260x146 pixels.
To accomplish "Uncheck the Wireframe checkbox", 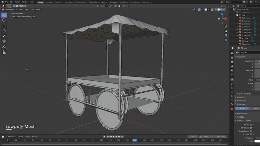I will [x=251, y=128].
